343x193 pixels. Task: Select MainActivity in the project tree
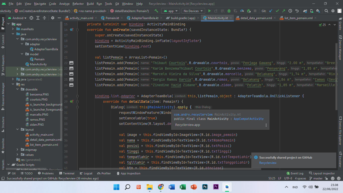[x=38, y=64]
